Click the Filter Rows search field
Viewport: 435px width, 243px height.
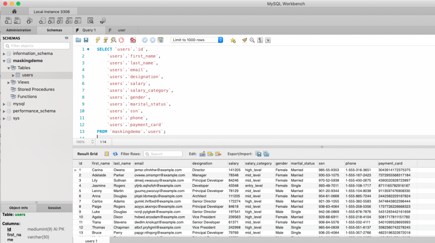pyautogui.click(x=164, y=154)
